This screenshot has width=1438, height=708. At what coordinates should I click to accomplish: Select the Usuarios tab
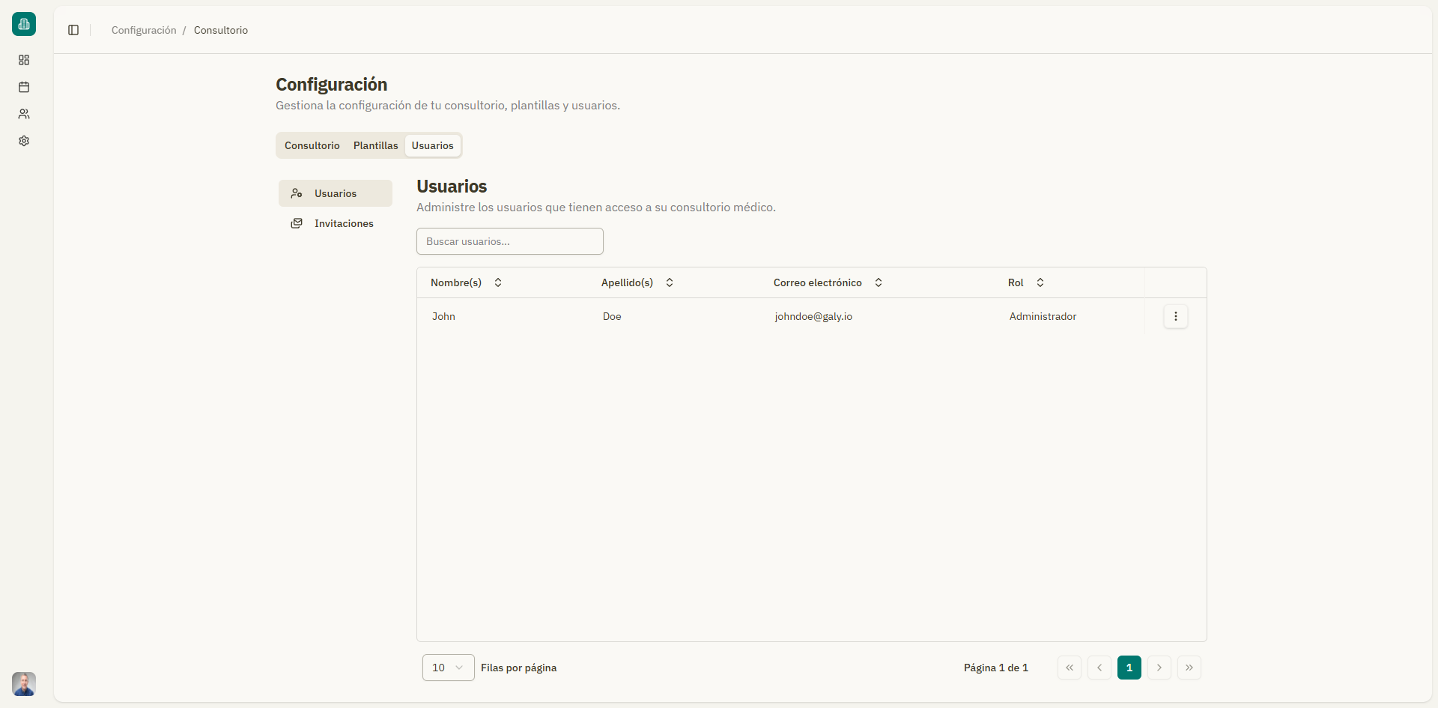point(432,145)
